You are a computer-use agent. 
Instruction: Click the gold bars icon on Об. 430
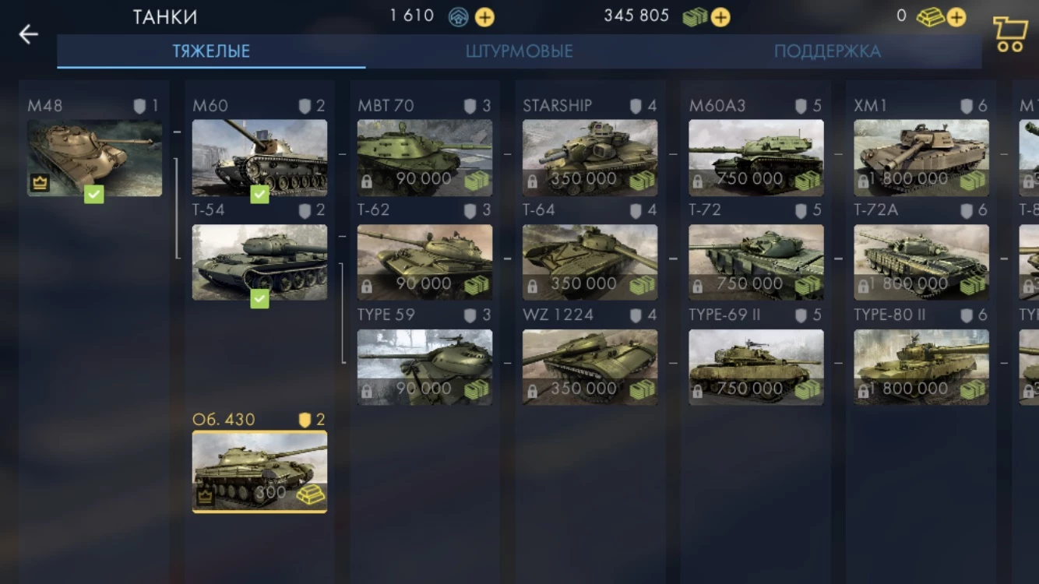click(x=312, y=494)
